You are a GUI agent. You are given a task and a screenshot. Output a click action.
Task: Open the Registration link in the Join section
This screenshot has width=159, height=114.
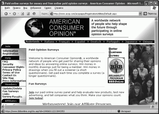point(10,54)
